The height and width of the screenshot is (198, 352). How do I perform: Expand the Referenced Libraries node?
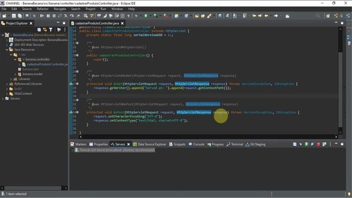coord(7,84)
